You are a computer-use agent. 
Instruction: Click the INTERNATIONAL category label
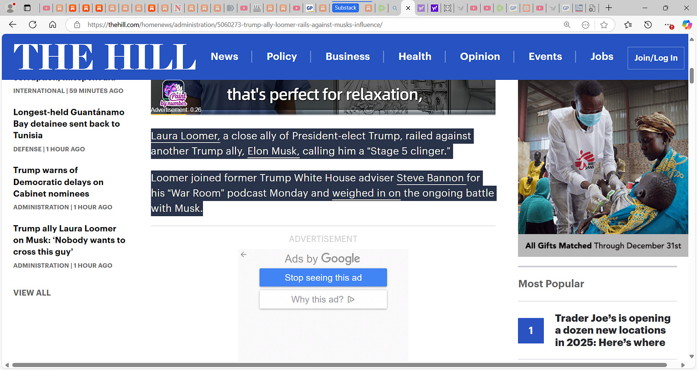pos(39,91)
